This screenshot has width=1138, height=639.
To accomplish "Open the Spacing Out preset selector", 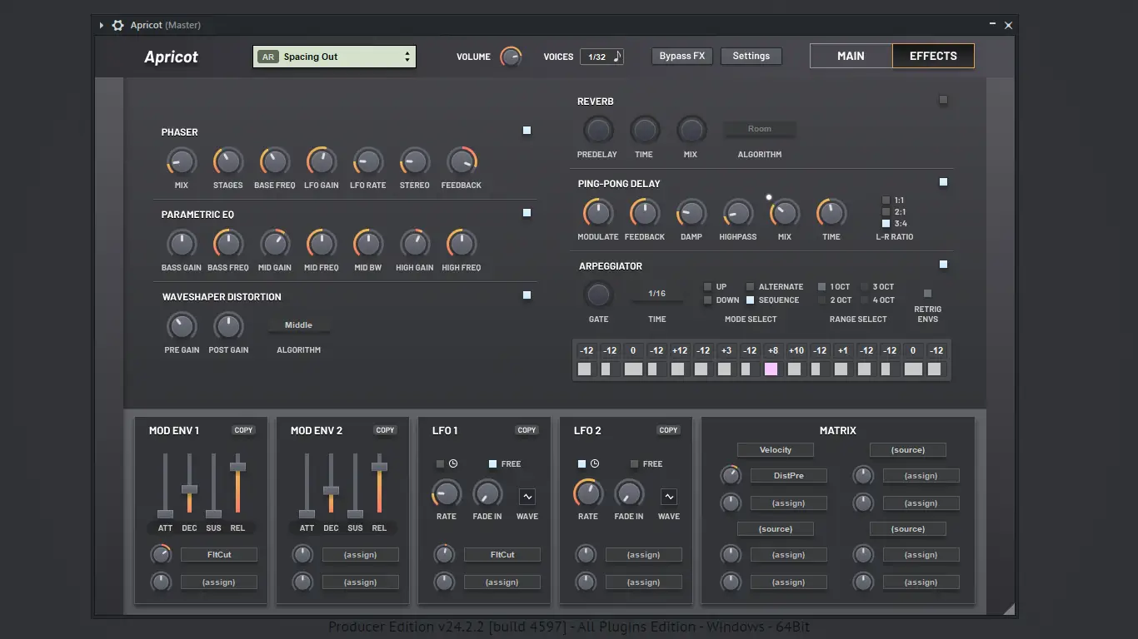I will 334,57.
